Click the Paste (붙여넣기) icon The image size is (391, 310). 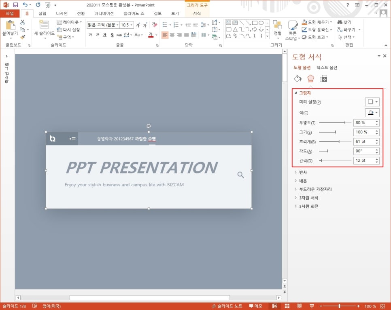point(10,25)
